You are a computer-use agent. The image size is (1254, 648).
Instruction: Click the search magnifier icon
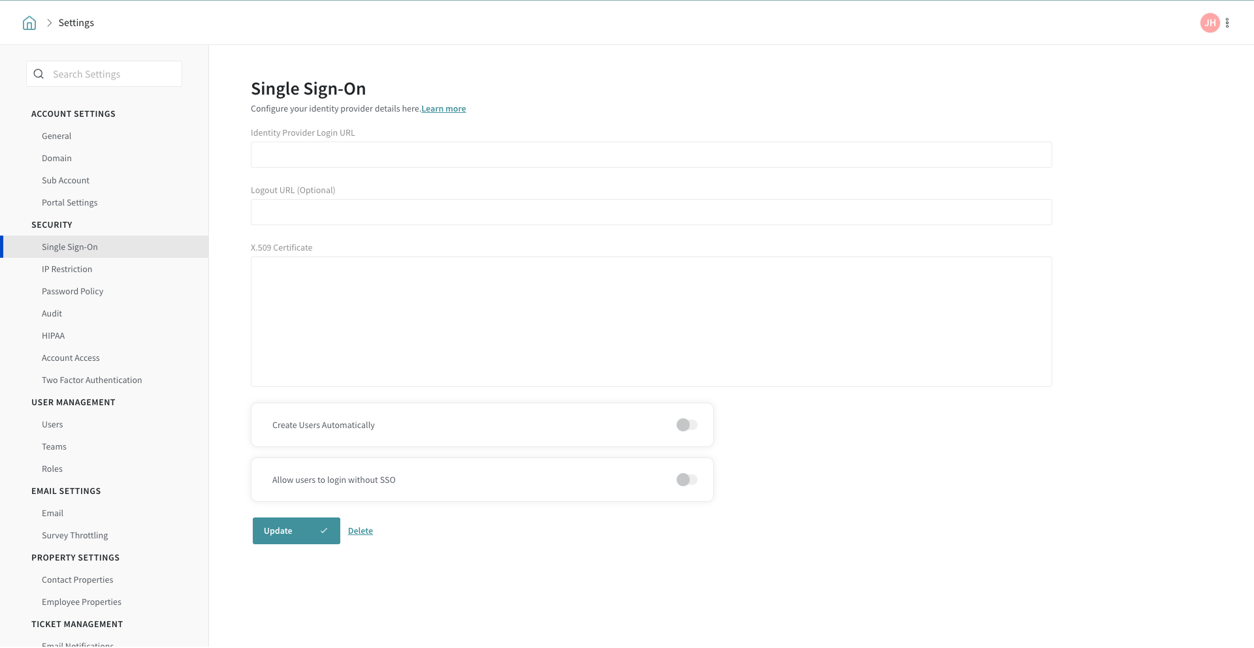(39, 74)
